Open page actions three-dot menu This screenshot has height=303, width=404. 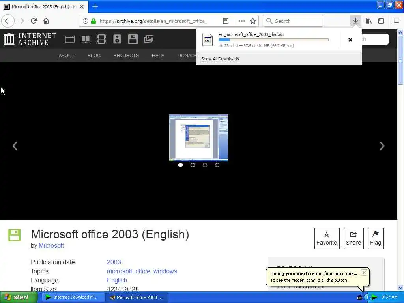click(x=241, y=21)
